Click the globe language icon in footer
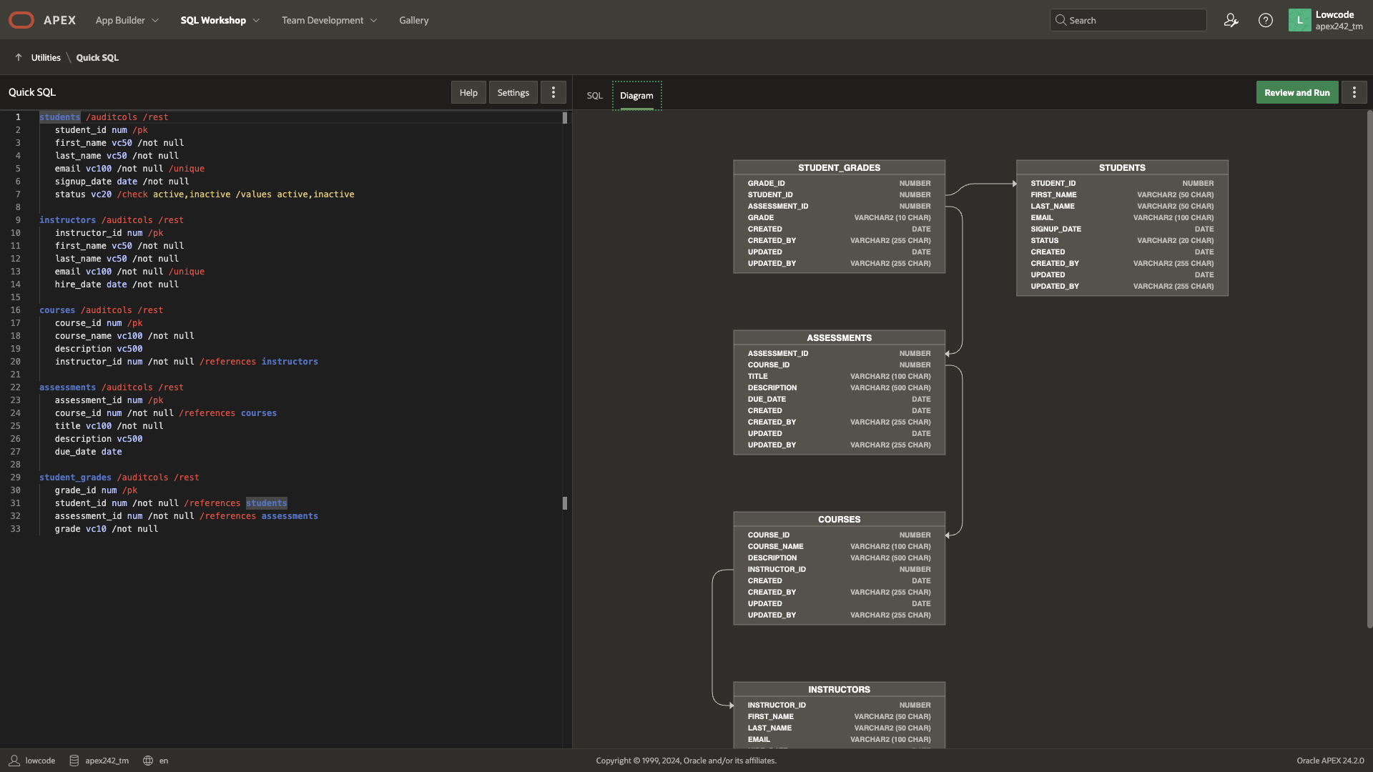 (x=148, y=761)
